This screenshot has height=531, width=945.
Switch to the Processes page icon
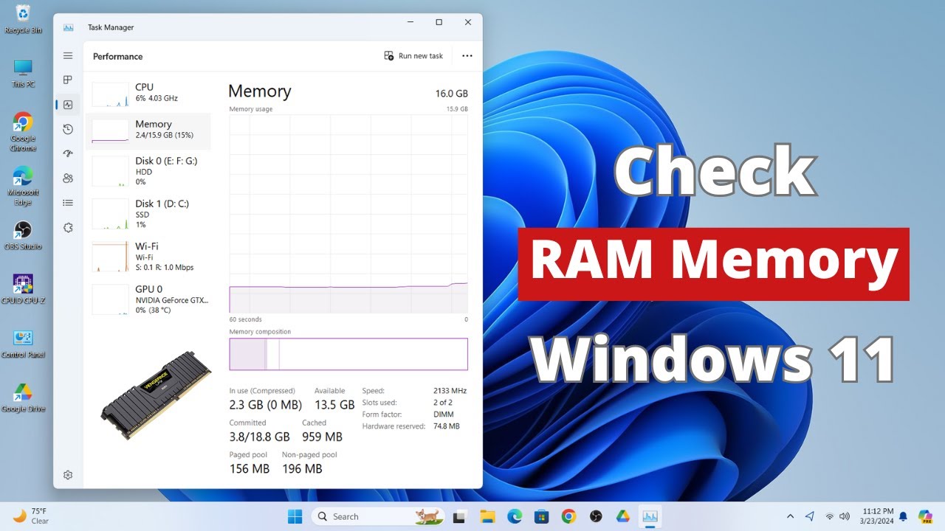pos(68,80)
